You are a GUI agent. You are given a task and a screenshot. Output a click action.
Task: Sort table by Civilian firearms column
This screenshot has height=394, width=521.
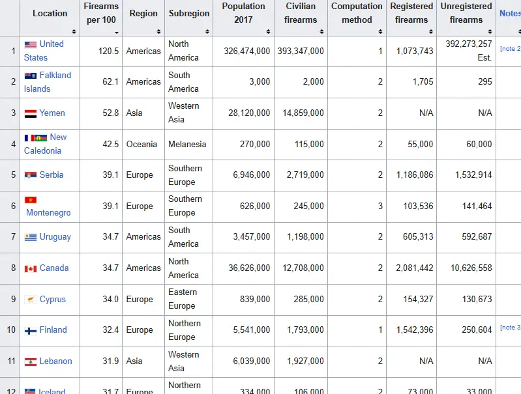(x=301, y=19)
